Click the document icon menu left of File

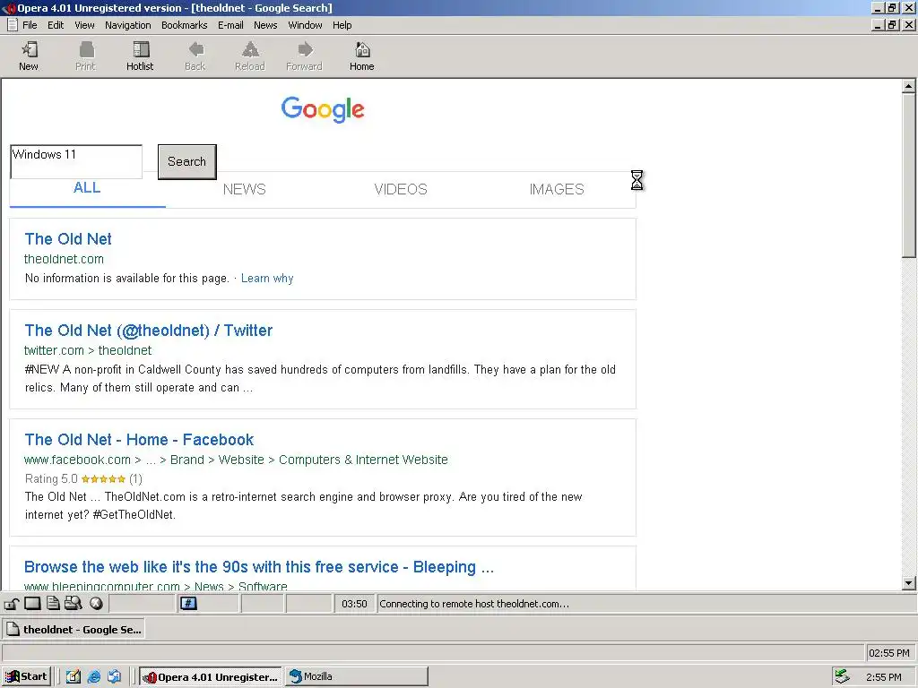pos(13,24)
